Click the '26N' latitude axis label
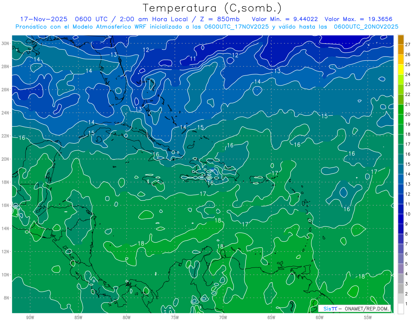 [6, 90]
